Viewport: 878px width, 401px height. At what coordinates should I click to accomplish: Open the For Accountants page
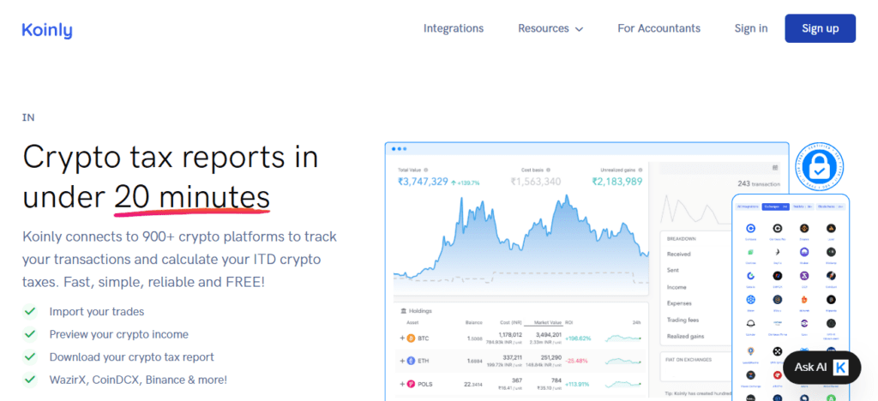pyautogui.click(x=658, y=28)
